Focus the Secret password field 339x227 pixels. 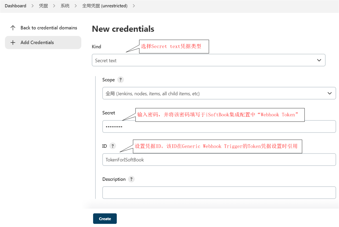(219, 126)
